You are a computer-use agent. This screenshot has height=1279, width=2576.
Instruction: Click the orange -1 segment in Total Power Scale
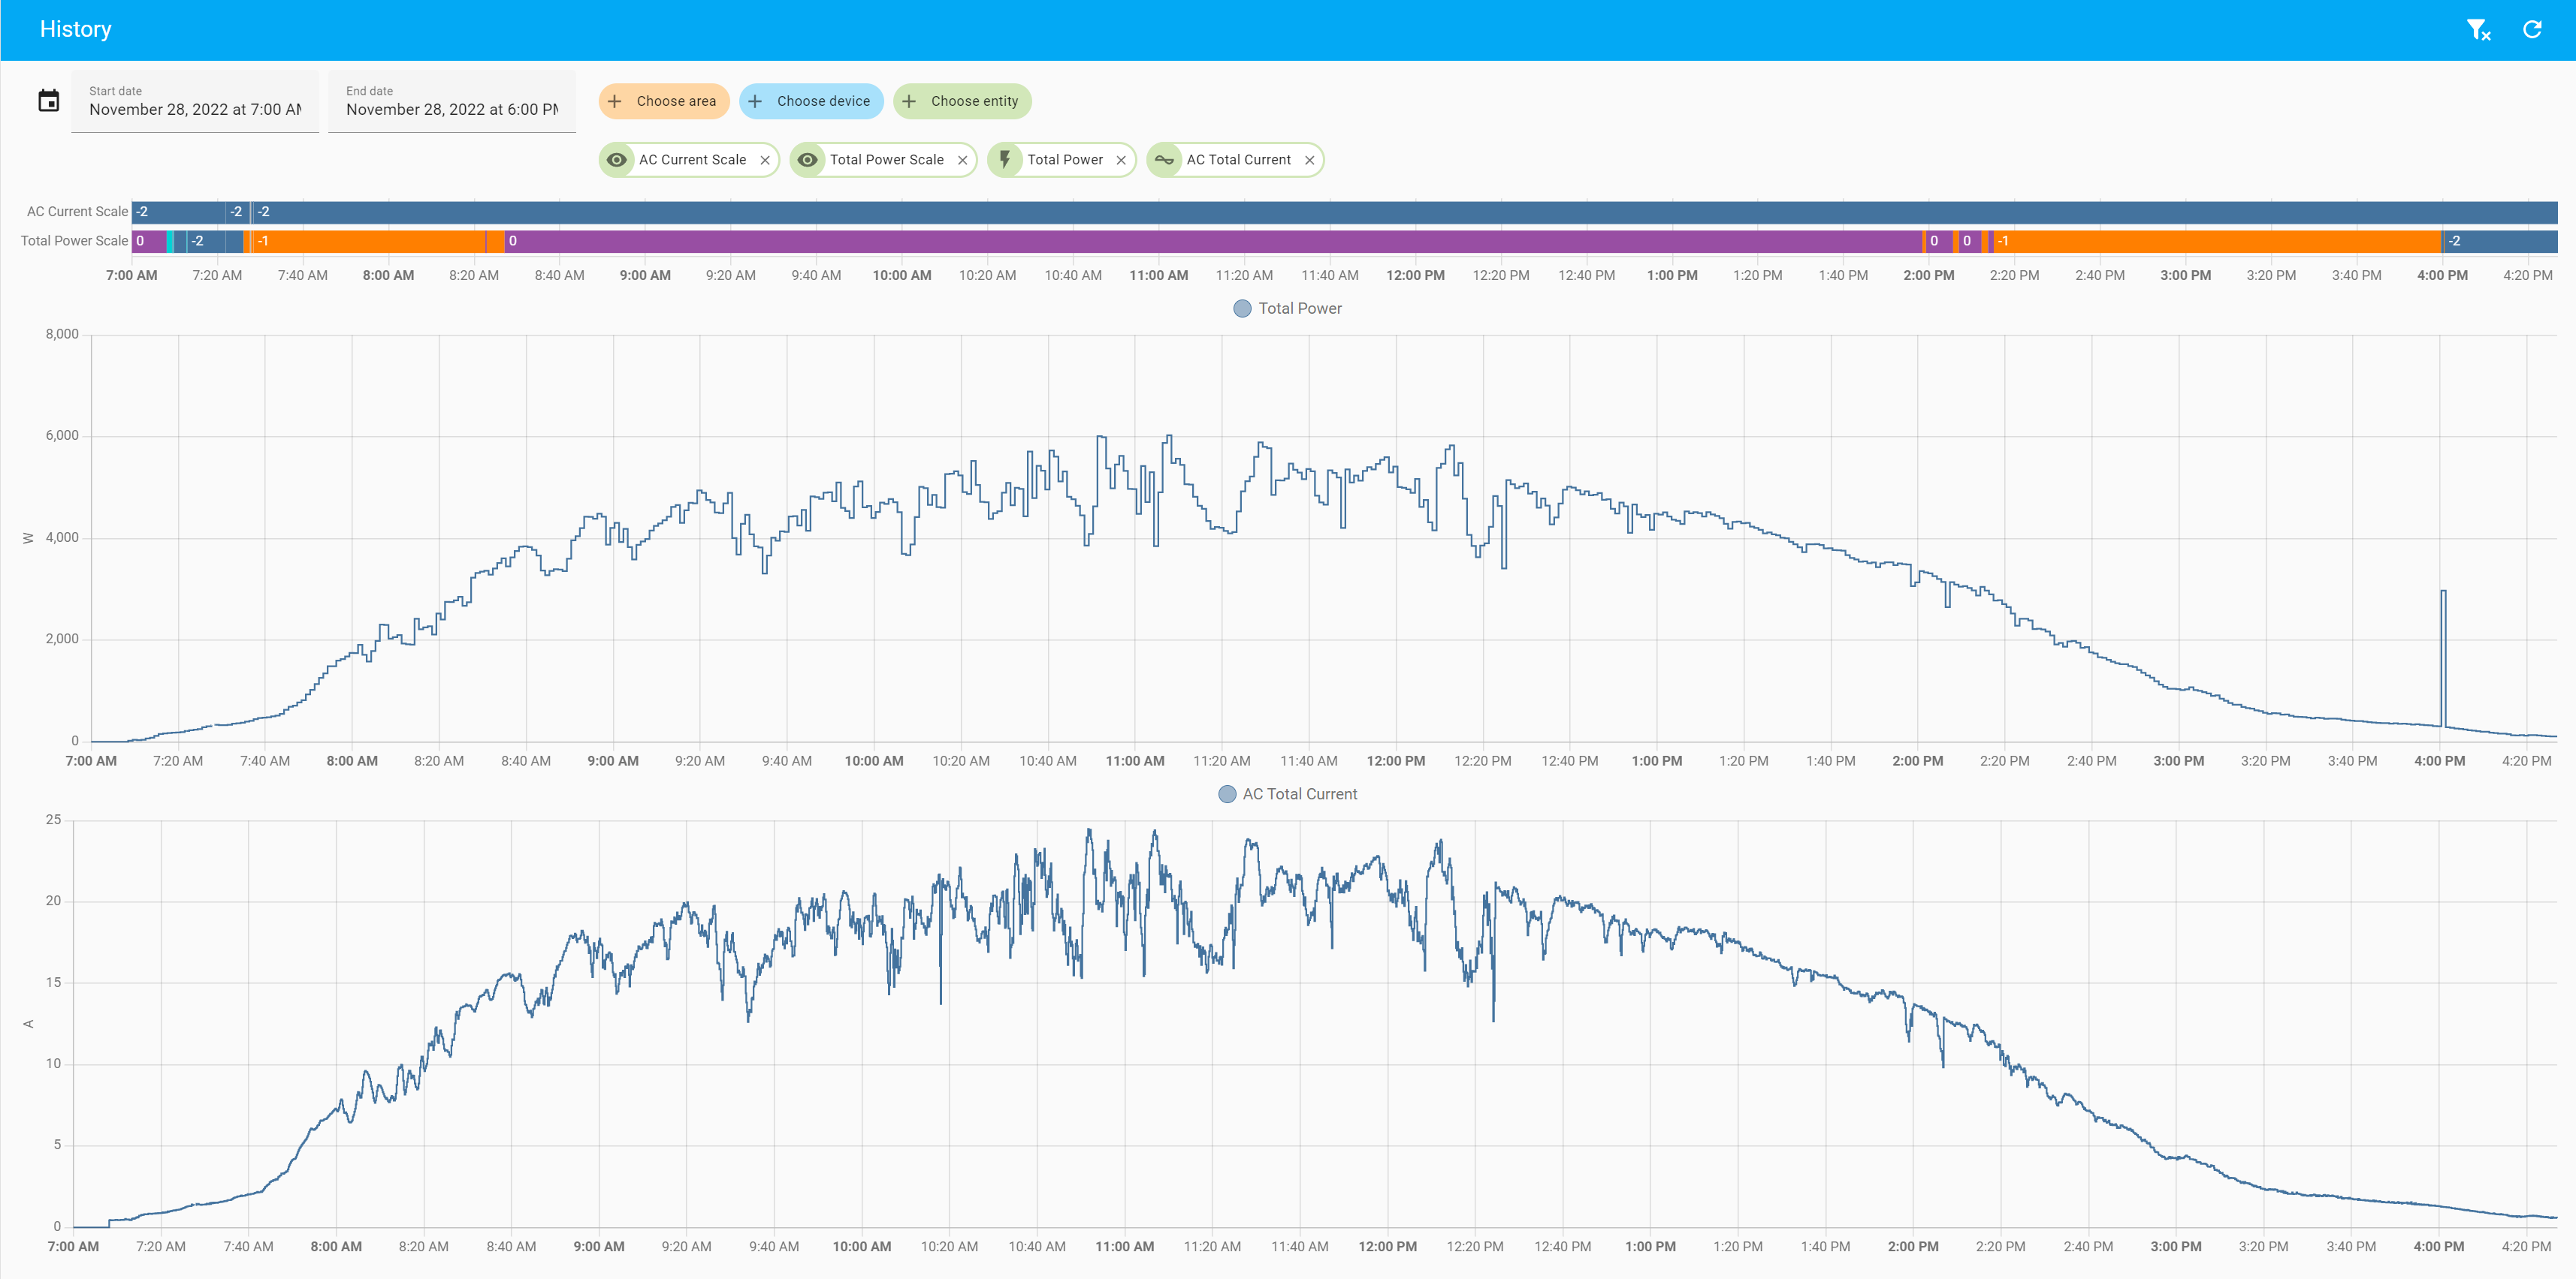pos(370,241)
